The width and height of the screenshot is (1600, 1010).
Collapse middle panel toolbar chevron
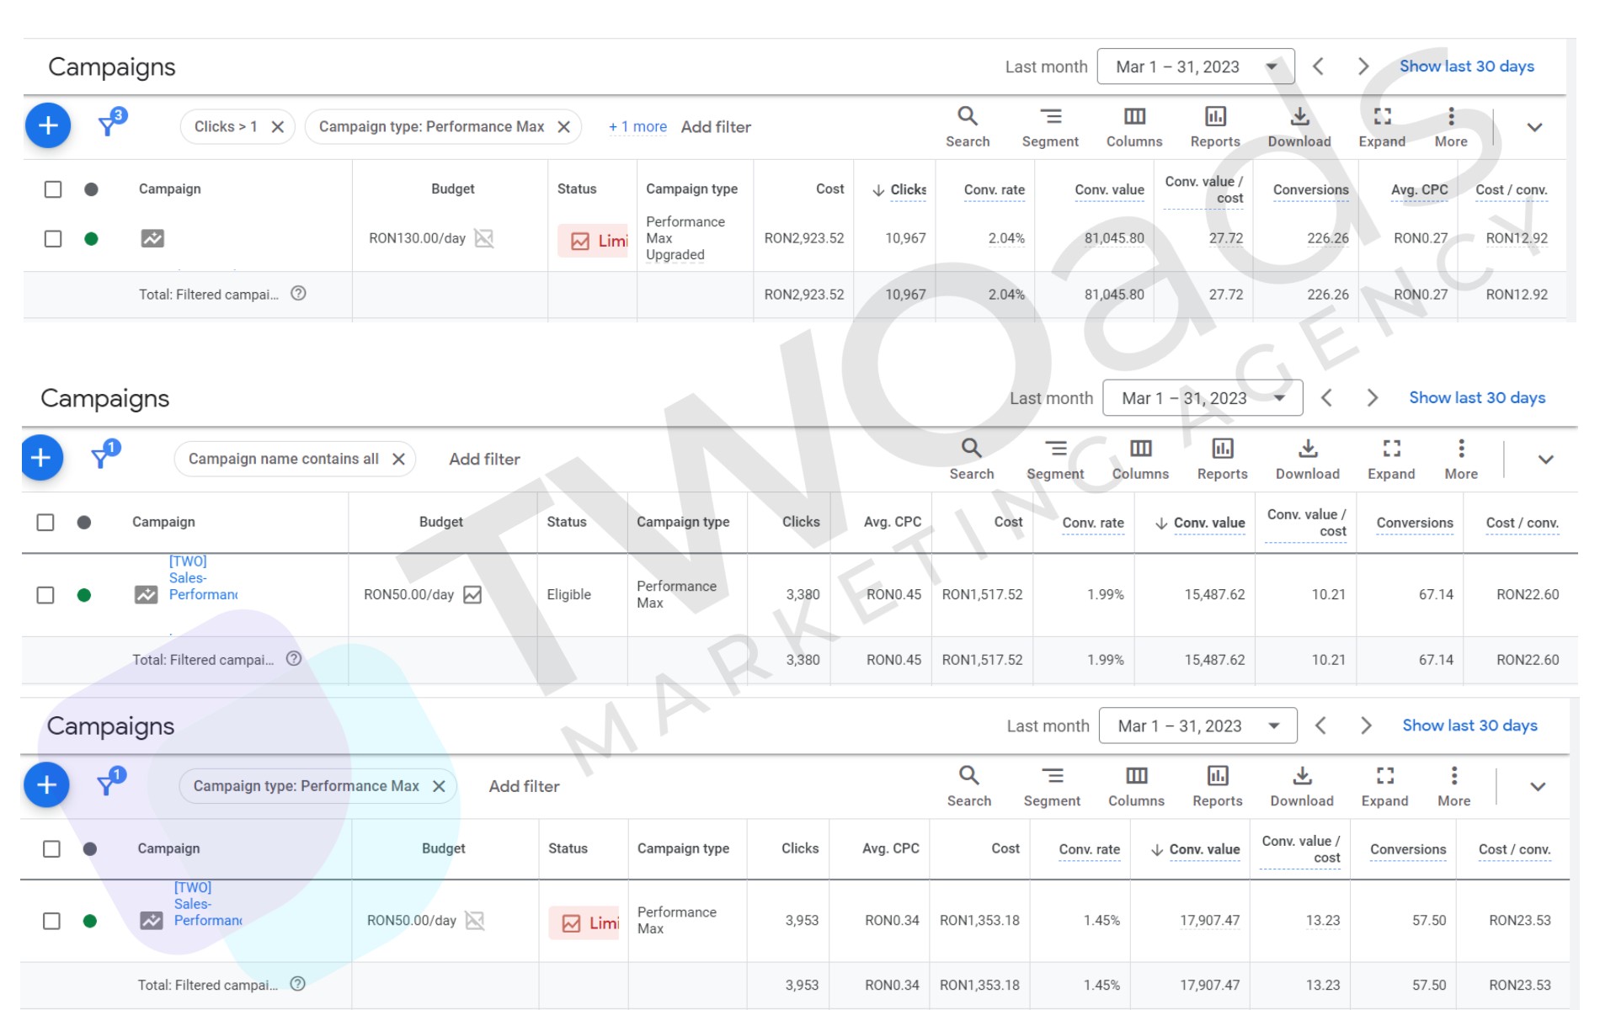[1545, 460]
